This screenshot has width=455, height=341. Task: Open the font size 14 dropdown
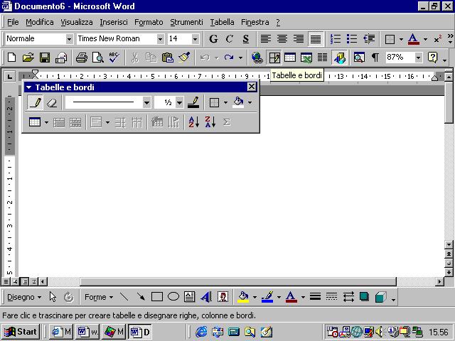click(196, 39)
